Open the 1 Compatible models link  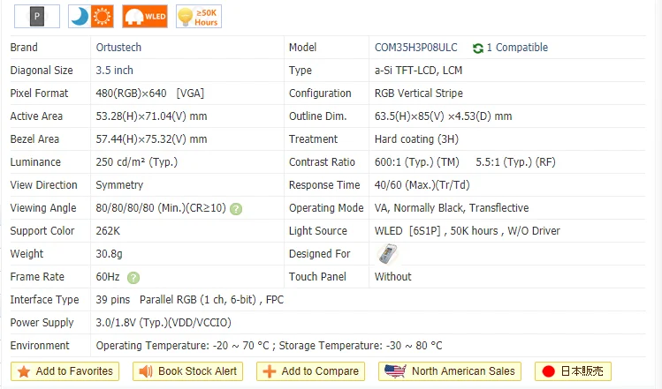[517, 48]
